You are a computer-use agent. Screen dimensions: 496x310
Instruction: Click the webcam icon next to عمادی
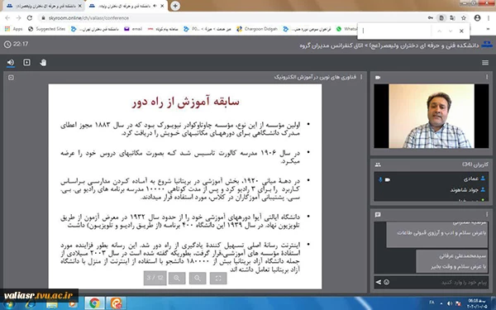pos(387,179)
